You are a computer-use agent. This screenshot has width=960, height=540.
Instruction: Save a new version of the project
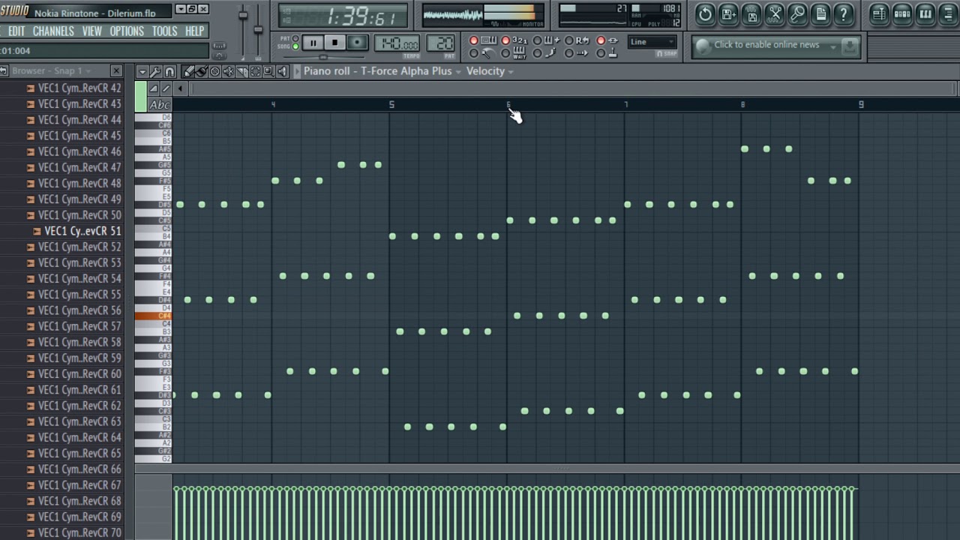[728, 13]
